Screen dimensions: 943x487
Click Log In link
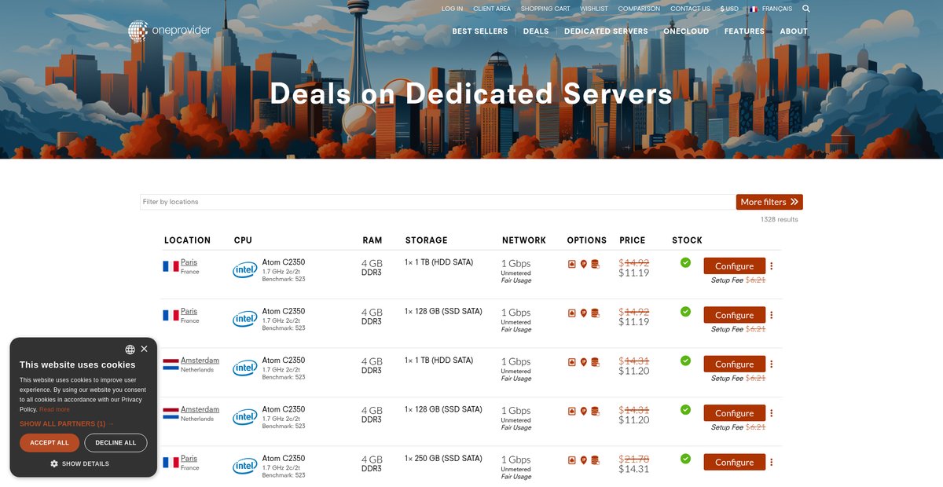click(x=452, y=9)
